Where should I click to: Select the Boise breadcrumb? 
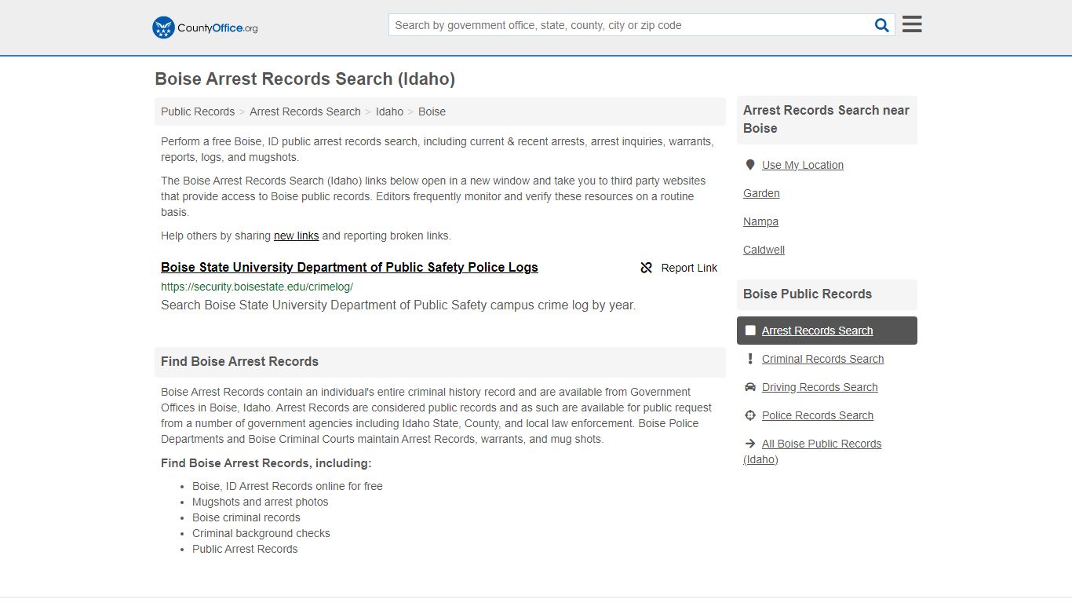pos(432,111)
